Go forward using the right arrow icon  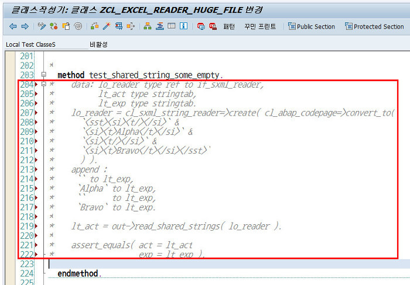[x=25, y=26]
